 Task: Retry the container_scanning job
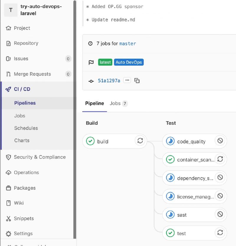[x=220, y=160]
